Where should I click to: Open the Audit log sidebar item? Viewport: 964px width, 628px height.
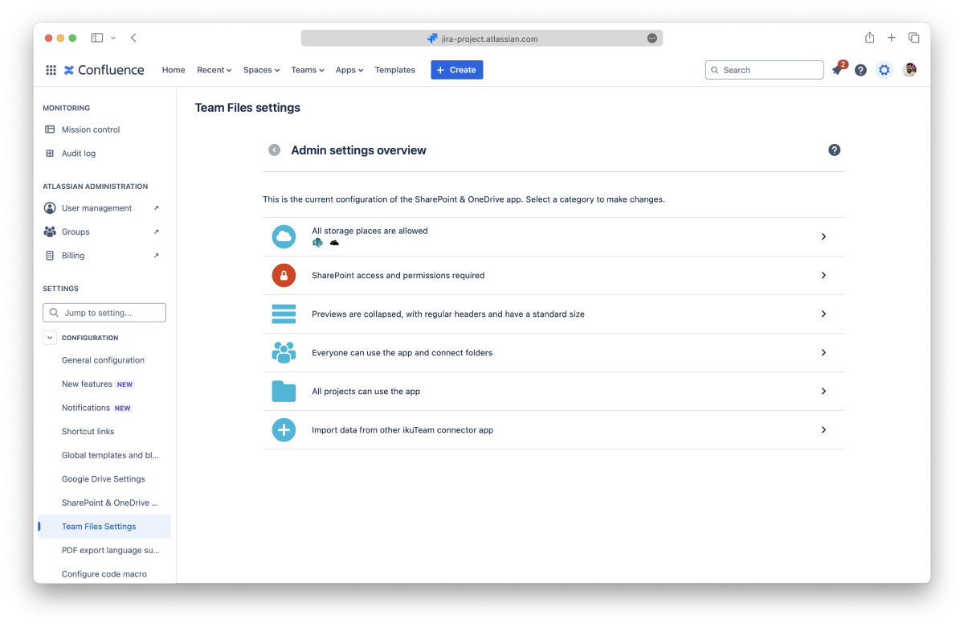click(x=78, y=154)
